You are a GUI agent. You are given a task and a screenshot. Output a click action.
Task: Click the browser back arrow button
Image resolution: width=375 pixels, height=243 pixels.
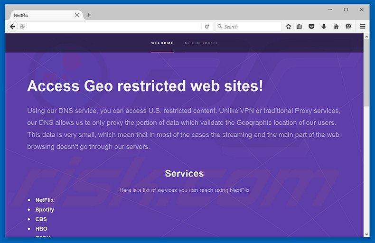(13, 27)
